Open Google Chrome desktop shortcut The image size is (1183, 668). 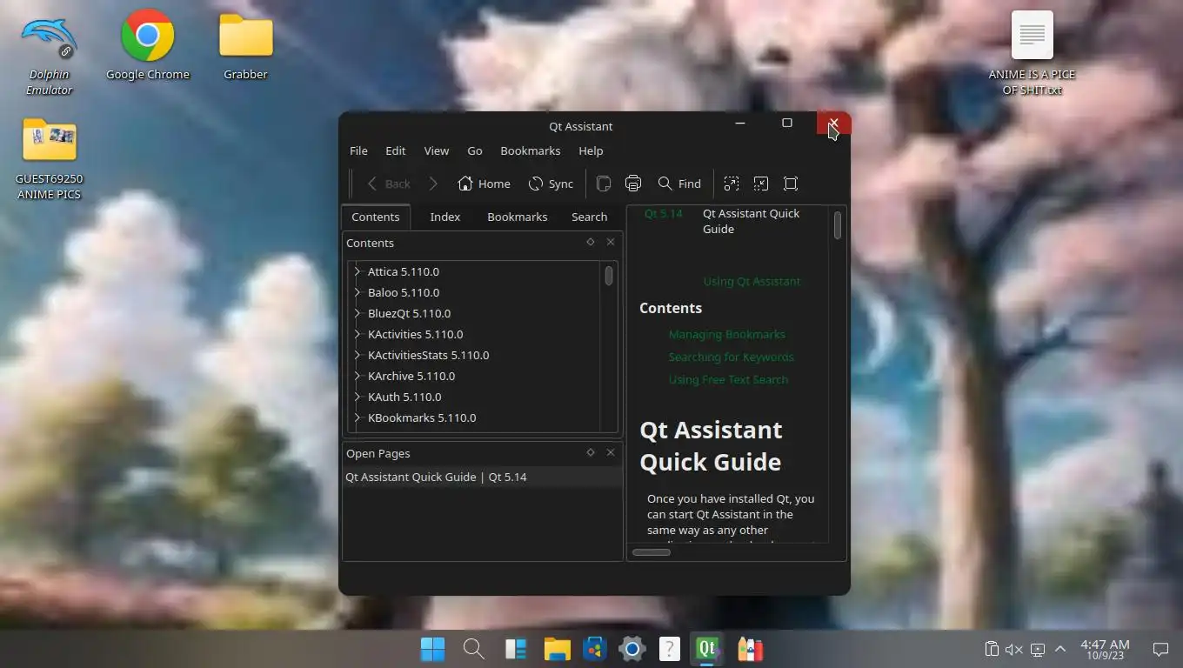(148, 46)
